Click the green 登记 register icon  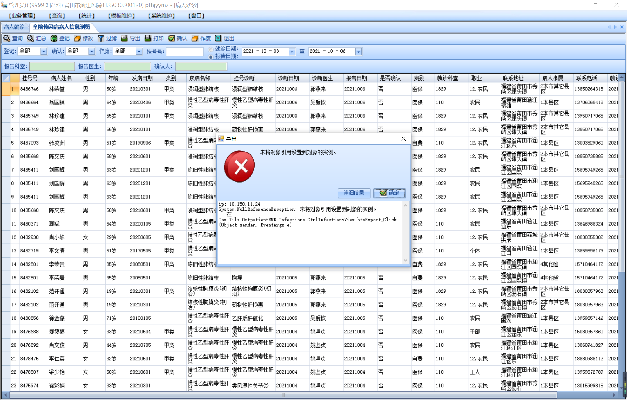pos(54,38)
